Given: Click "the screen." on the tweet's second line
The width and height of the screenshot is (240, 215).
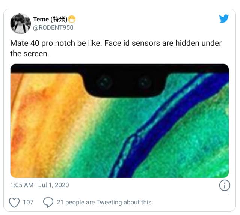Looking at the screenshot, I should (29, 54).
